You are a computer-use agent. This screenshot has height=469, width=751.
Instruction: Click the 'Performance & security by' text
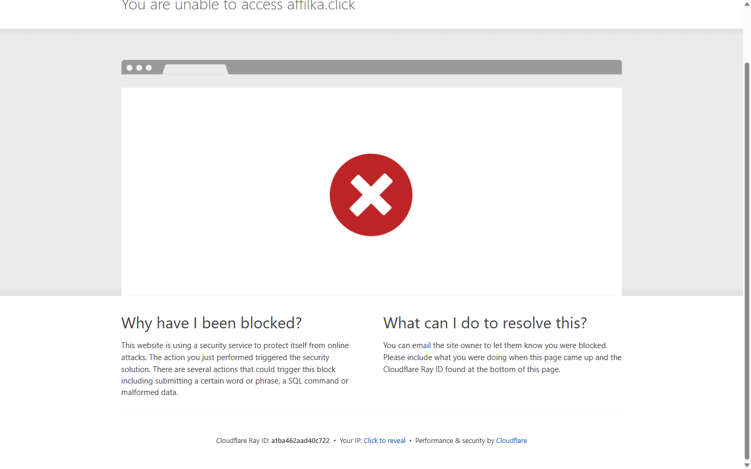[454, 441]
